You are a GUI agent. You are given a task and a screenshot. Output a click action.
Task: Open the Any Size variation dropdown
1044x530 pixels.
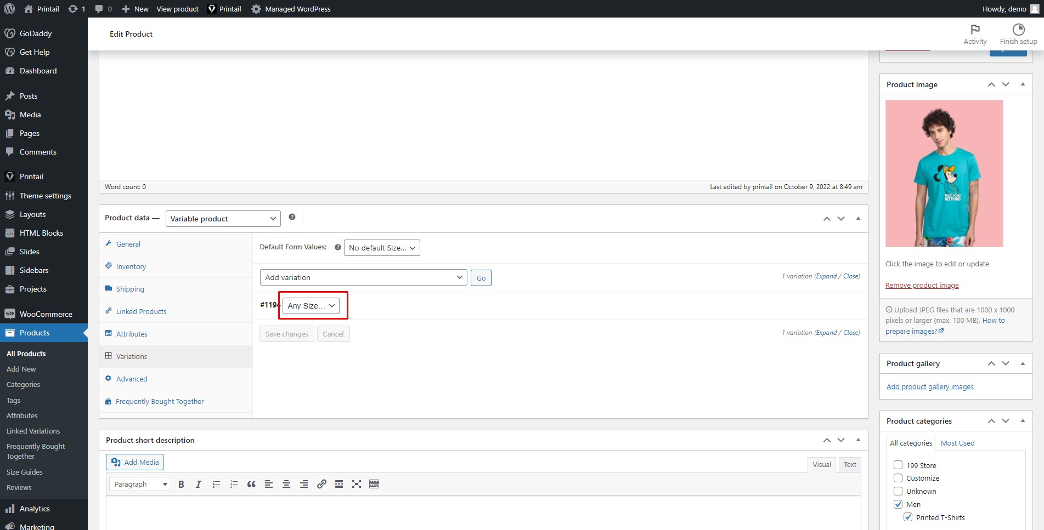click(x=311, y=306)
